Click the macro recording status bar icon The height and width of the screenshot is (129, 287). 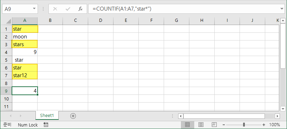click(x=46, y=125)
